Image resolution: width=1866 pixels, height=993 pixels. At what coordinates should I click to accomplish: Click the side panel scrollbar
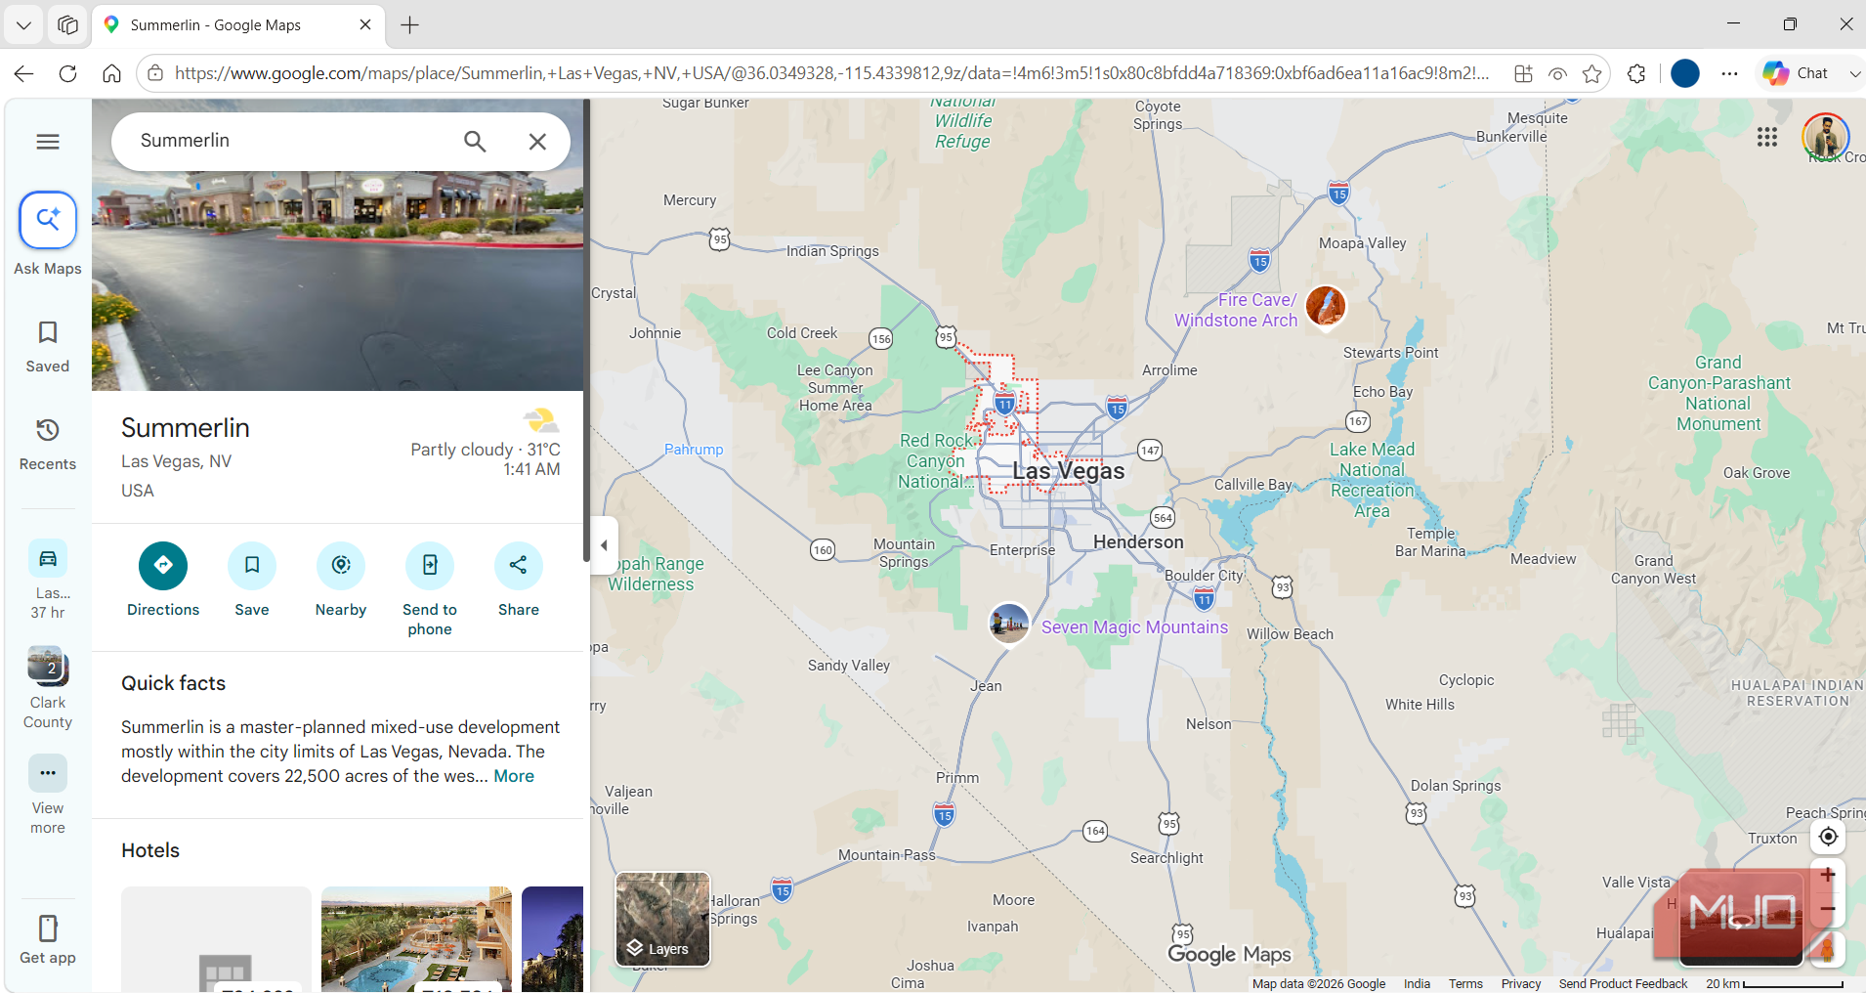tap(586, 330)
